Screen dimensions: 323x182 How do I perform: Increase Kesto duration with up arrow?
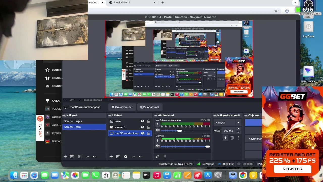coord(238,129)
